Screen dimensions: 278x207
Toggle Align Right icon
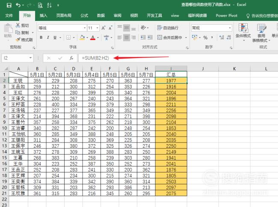pos(134,38)
